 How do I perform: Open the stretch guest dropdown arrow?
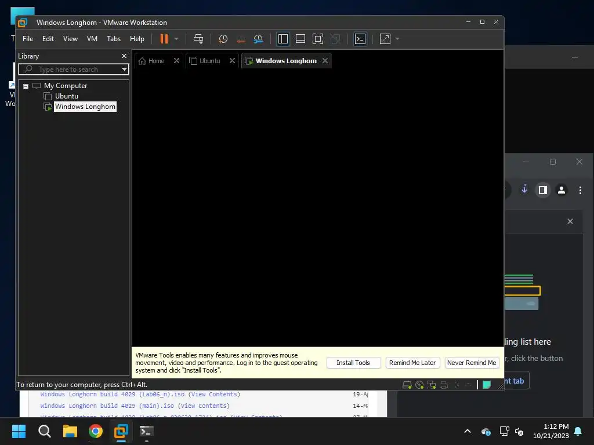(397, 39)
